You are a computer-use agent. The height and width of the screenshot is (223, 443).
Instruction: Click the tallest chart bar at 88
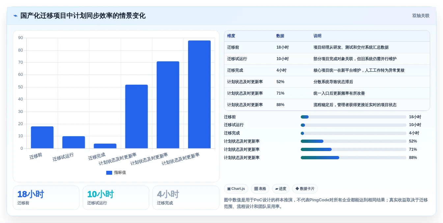(x=199, y=94)
